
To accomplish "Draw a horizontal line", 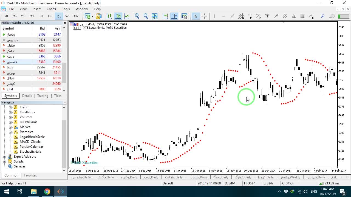I will click(223, 16).
